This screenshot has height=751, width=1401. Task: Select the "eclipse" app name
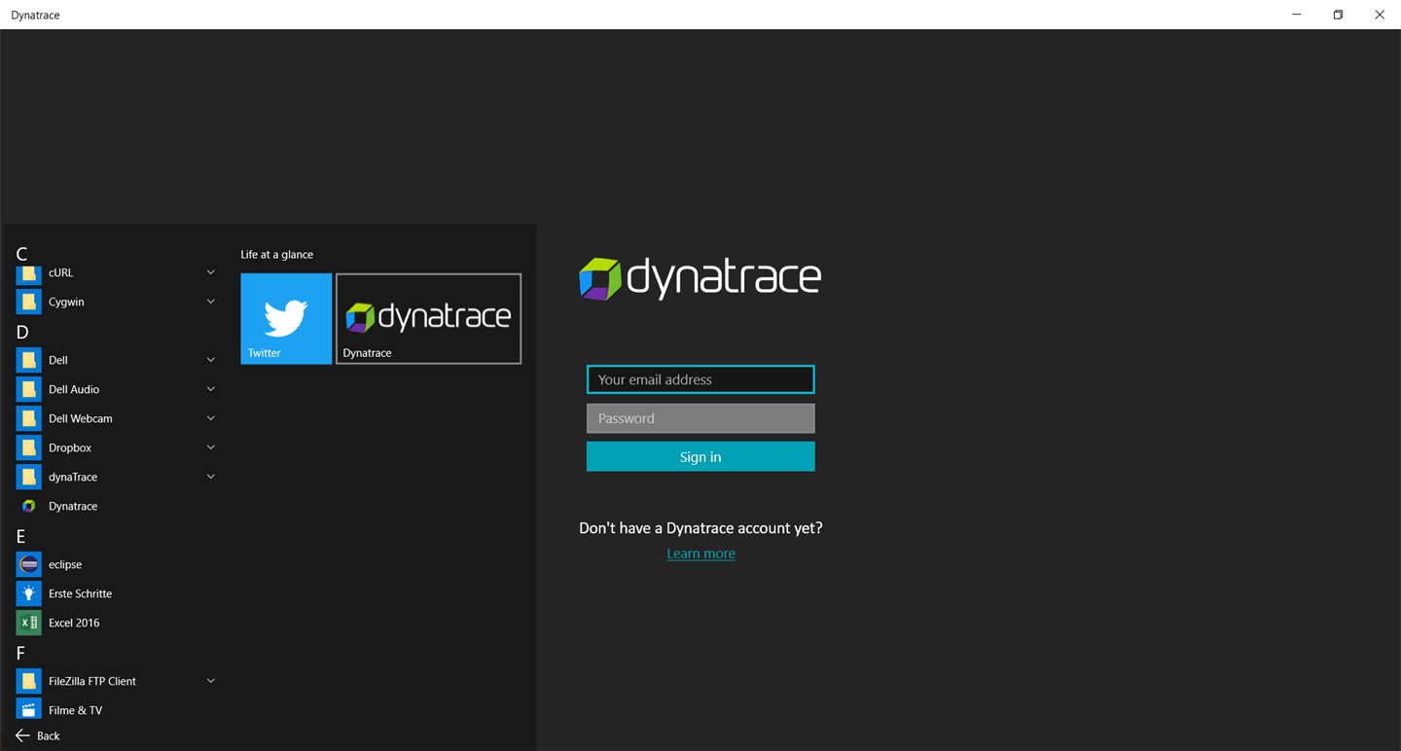[65, 564]
